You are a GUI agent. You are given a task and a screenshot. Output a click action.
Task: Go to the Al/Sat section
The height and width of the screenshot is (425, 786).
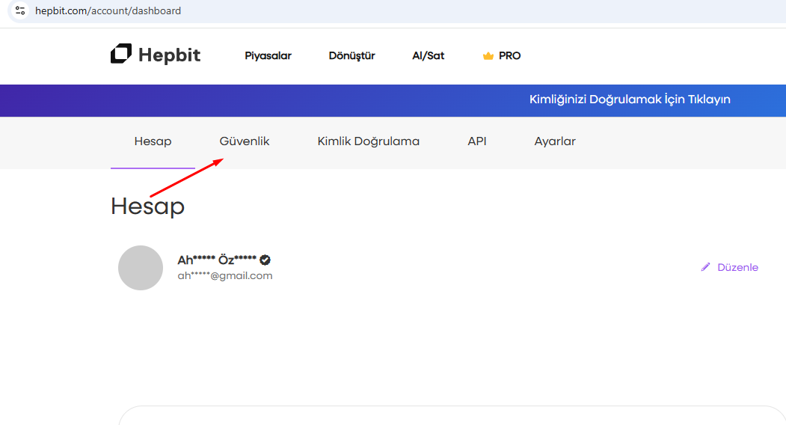[428, 55]
